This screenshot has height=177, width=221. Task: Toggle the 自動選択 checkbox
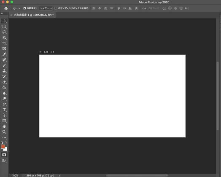pos(24,8)
